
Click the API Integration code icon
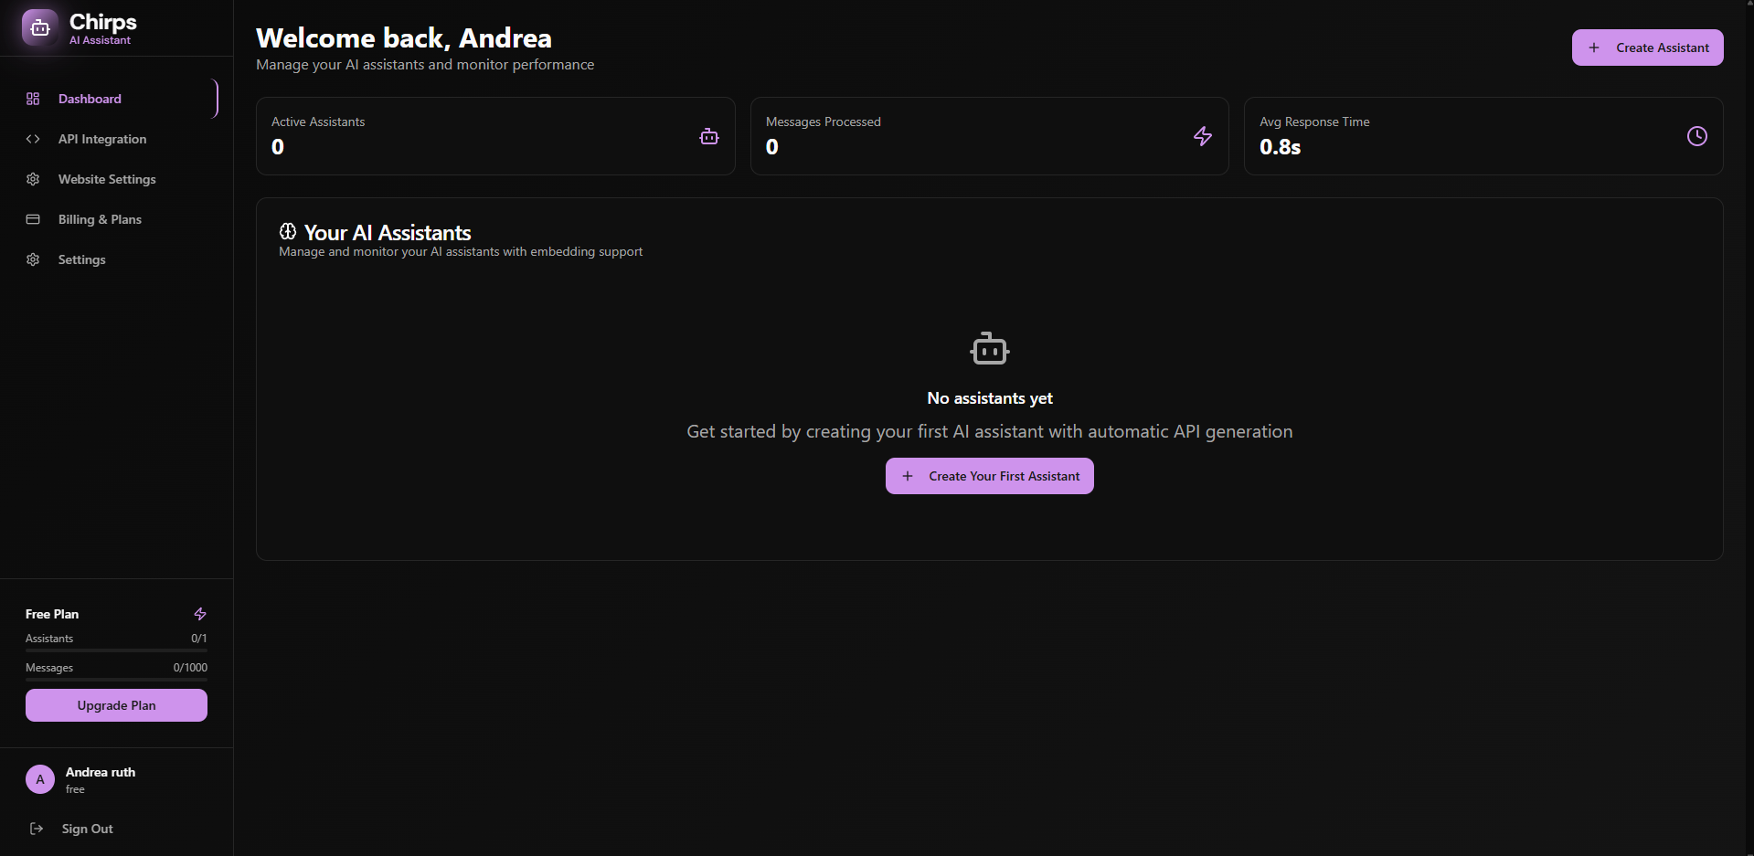pos(33,139)
